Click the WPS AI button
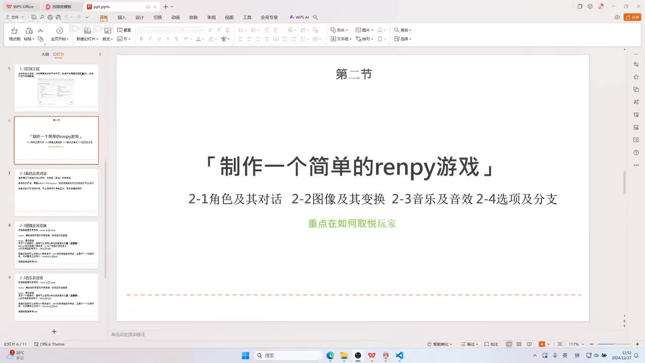 299,17
